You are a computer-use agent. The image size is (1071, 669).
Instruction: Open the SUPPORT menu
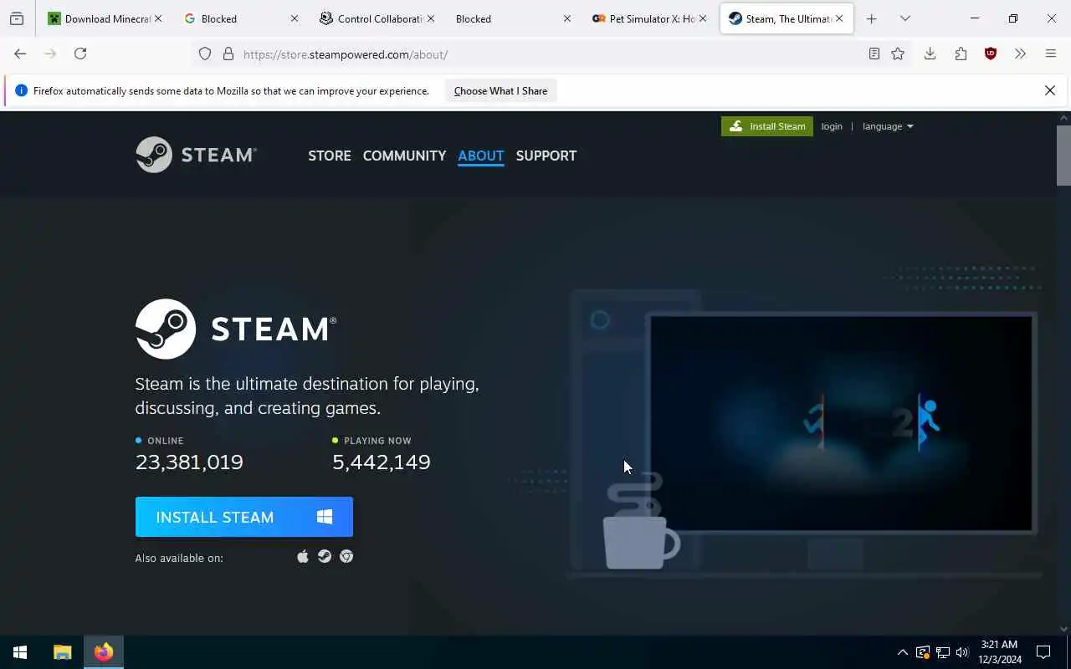(x=546, y=156)
